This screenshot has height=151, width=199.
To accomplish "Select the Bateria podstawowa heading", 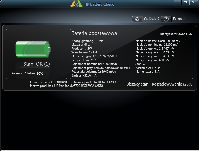I will [x=94, y=33].
